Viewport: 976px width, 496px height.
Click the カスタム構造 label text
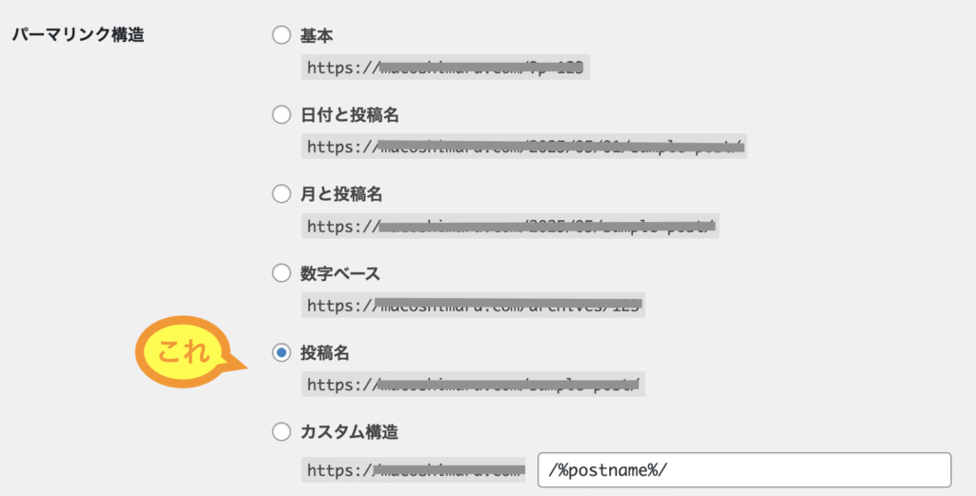coord(349,432)
